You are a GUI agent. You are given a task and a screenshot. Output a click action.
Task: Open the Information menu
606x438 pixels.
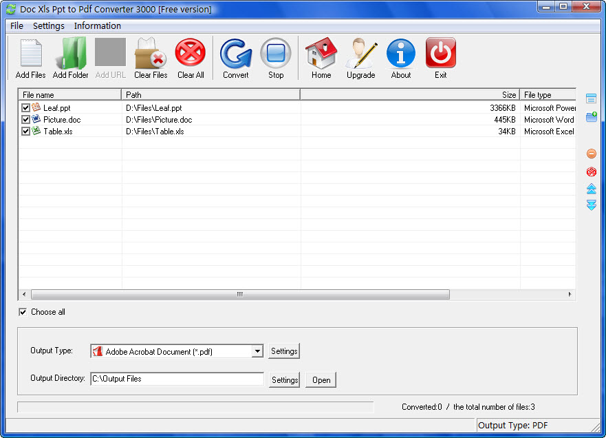pos(97,25)
